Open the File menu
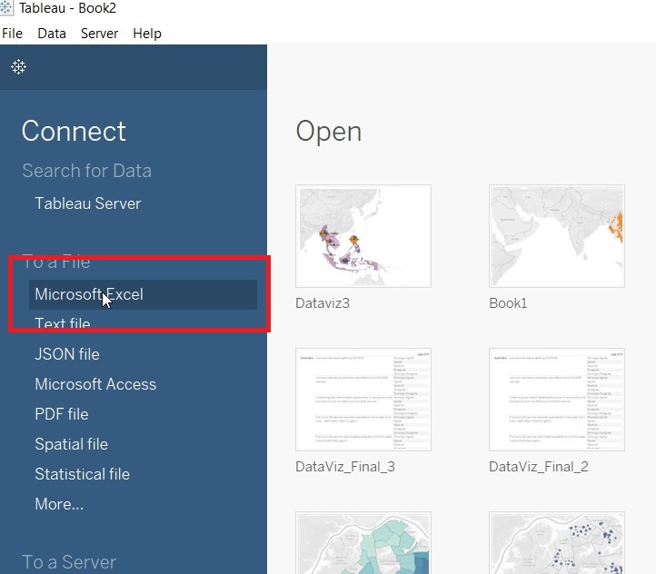 12,34
